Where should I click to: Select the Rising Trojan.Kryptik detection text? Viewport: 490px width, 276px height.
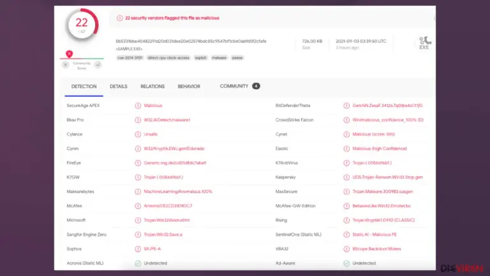[x=383, y=220]
